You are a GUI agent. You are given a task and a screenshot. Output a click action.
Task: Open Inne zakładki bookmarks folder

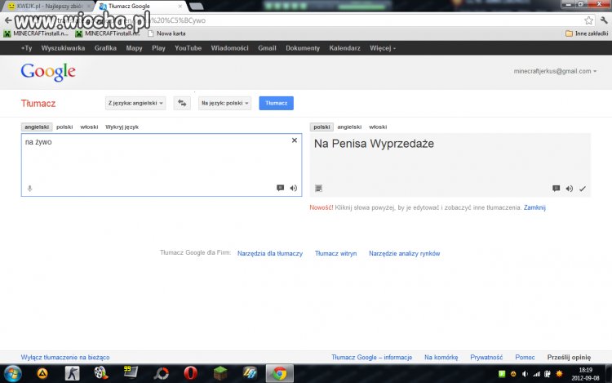coord(587,33)
